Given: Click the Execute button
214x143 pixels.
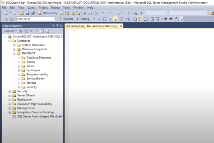Looking at the screenshot, I should coord(66,19).
